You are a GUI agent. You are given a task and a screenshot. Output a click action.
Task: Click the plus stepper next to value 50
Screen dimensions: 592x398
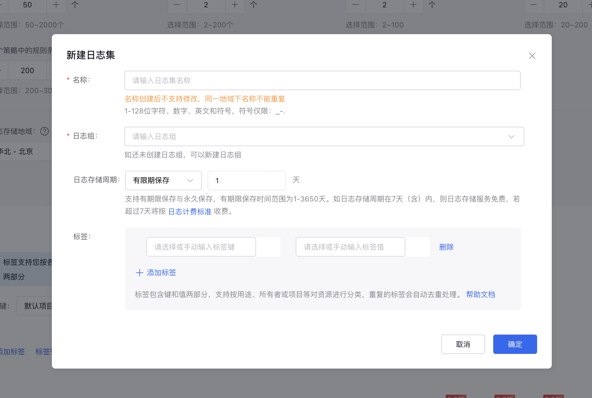point(56,5)
